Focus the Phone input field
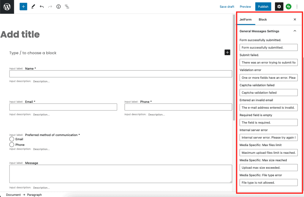Viewport: 304px width, 197px height. (178, 107)
